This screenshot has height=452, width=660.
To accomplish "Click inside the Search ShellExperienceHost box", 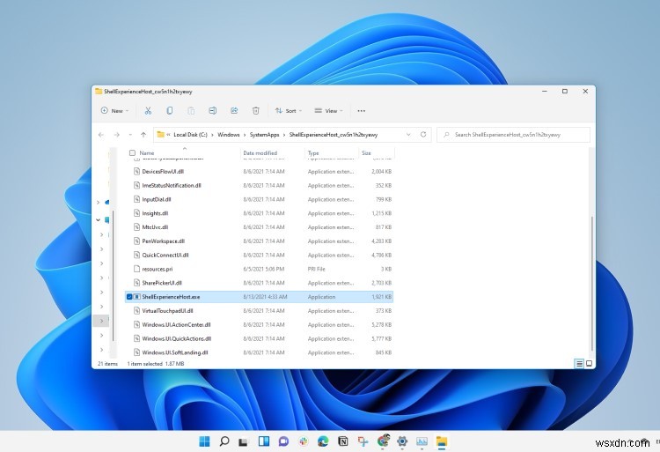I will pyautogui.click(x=514, y=135).
